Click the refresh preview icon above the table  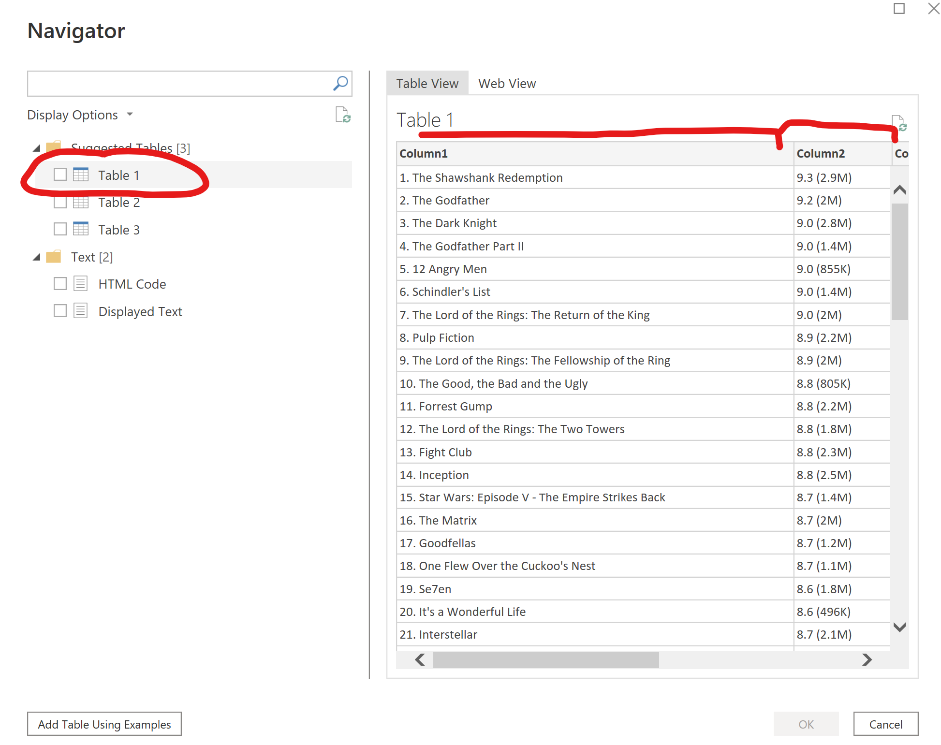(x=899, y=123)
